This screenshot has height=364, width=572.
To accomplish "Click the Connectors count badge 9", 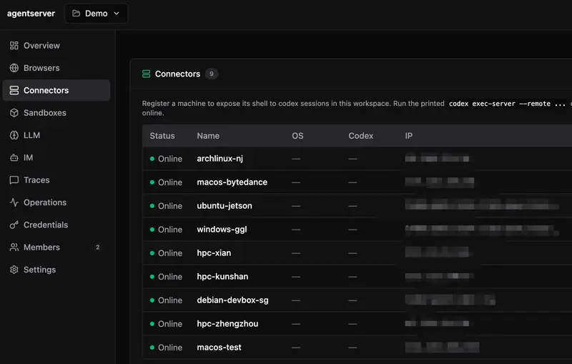I will click(x=211, y=74).
